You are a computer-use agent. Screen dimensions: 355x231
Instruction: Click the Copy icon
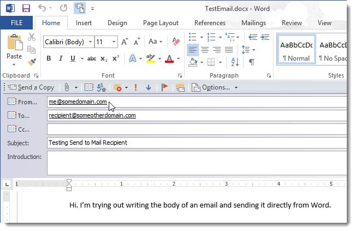pyautogui.click(x=31, y=49)
